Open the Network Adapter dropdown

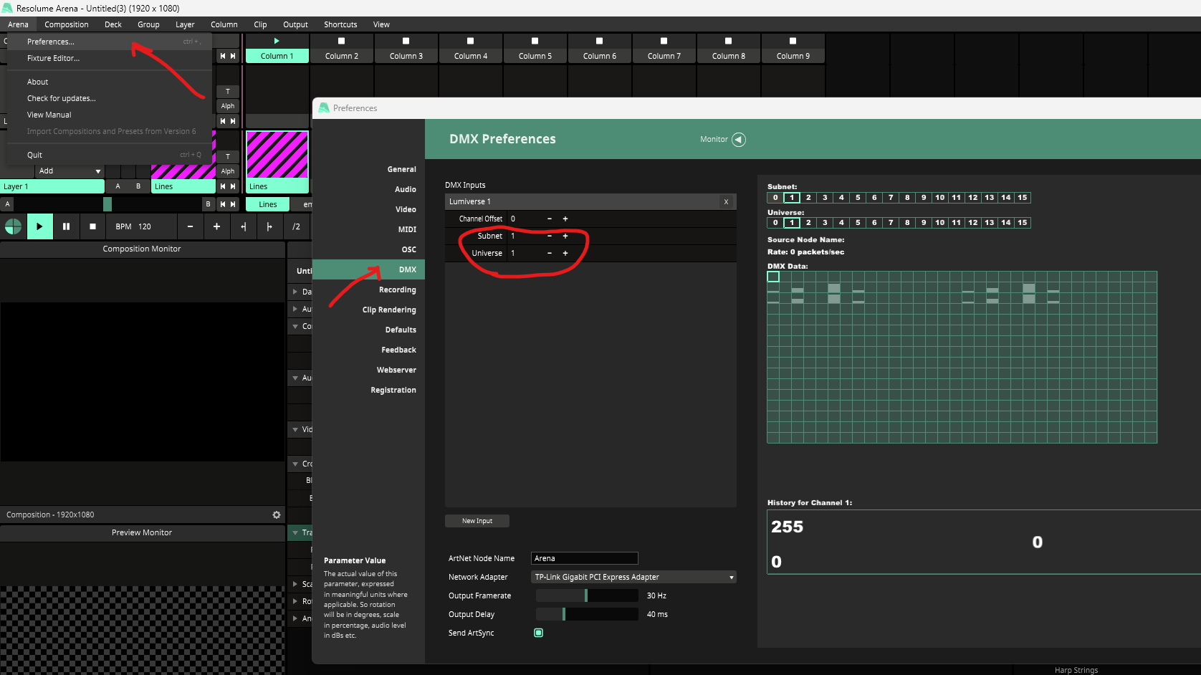[633, 577]
